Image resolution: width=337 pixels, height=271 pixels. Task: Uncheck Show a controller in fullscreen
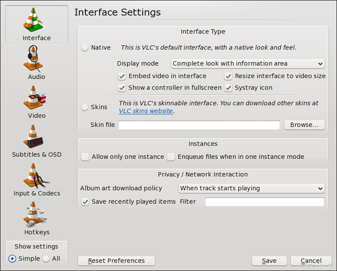point(122,88)
